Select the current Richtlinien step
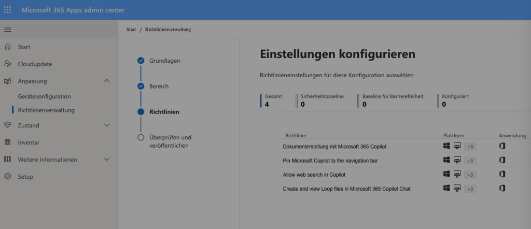531x229 pixels. pyautogui.click(x=164, y=112)
